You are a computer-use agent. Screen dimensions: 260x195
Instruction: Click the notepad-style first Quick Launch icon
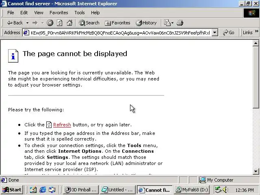click(x=33, y=190)
